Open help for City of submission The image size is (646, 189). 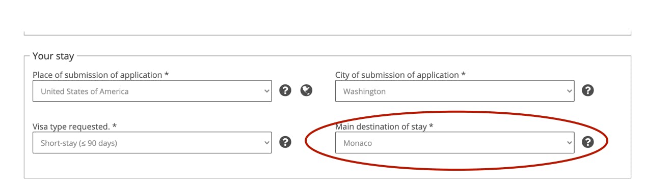(588, 90)
